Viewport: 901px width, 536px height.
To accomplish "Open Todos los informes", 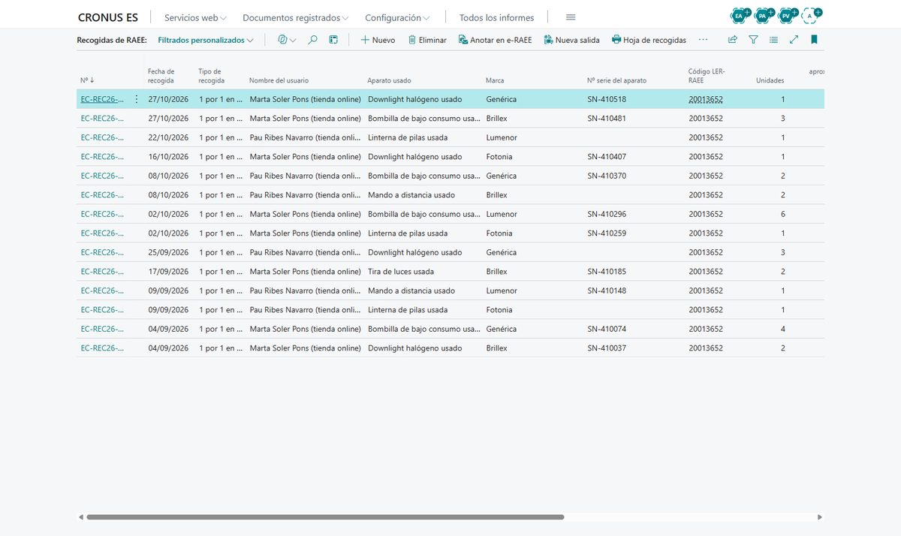I will coord(496,17).
